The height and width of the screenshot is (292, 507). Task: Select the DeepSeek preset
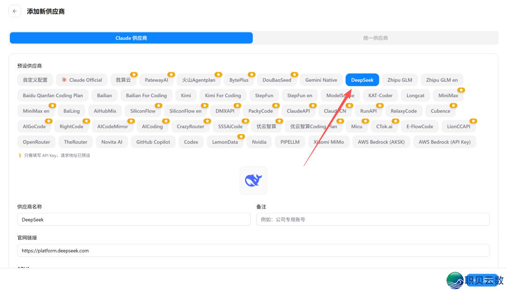coord(362,80)
